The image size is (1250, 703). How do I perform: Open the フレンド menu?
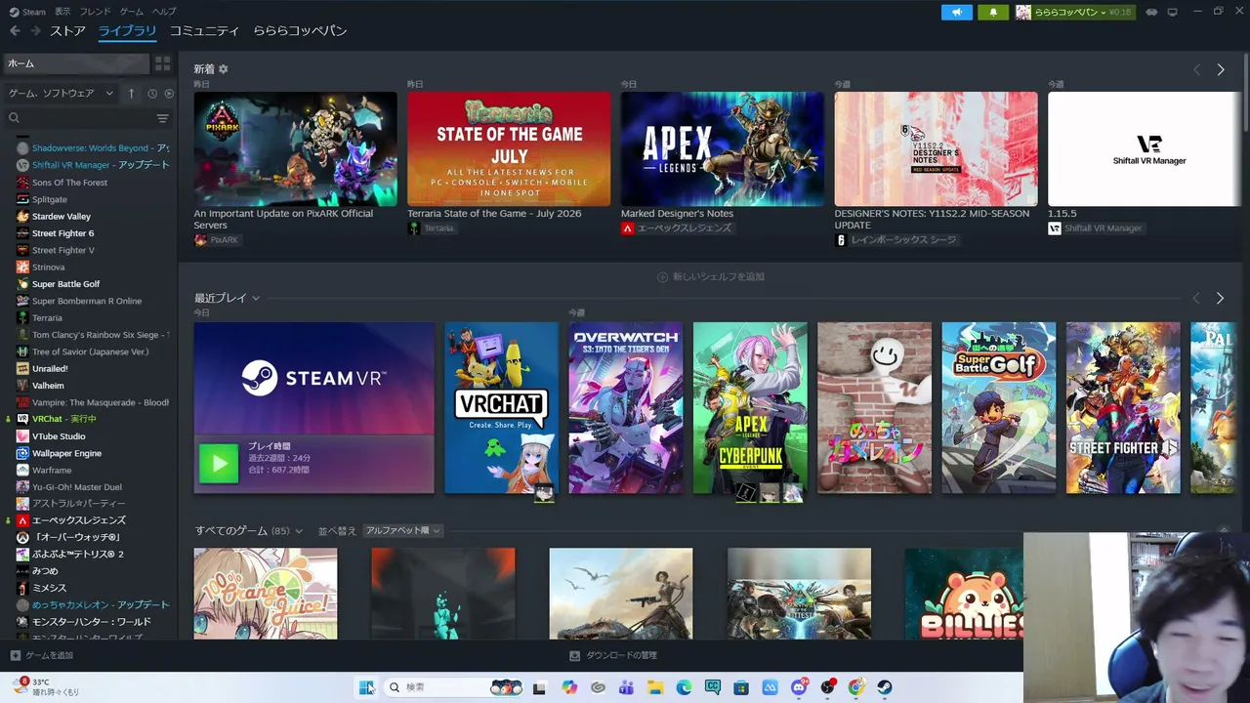click(x=96, y=12)
